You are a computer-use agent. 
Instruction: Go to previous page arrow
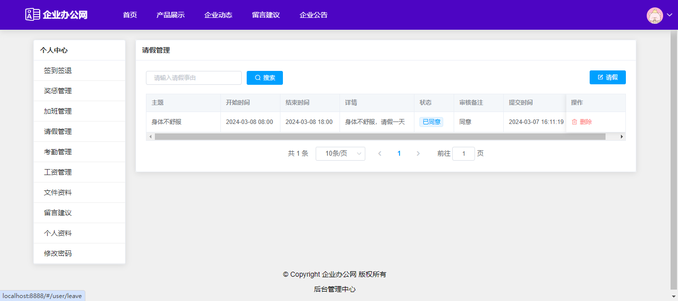coord(380,154)
